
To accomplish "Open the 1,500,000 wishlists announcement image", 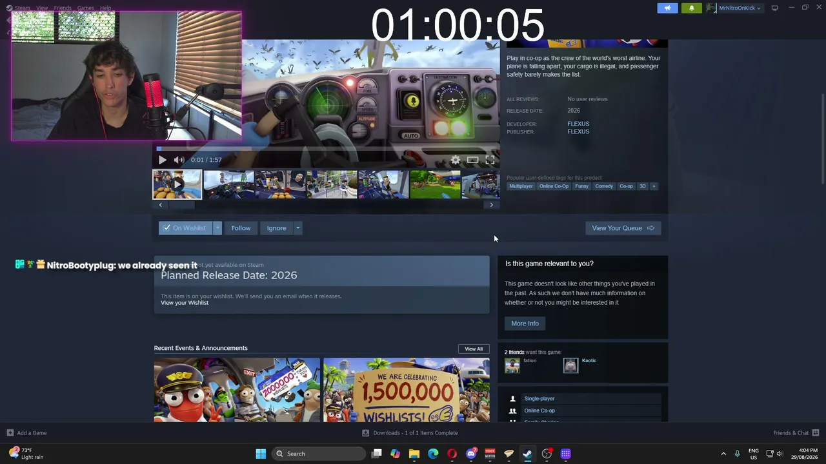I will [x=407, y=390].
